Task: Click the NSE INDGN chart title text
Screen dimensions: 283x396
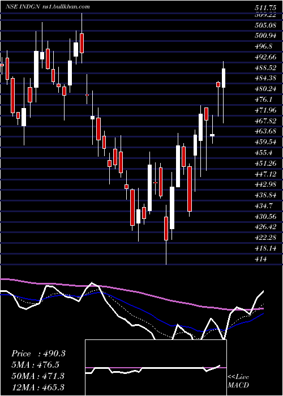Action: click(23, 7)
